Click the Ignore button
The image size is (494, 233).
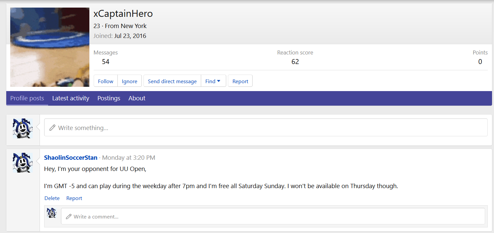click(130, 81)
